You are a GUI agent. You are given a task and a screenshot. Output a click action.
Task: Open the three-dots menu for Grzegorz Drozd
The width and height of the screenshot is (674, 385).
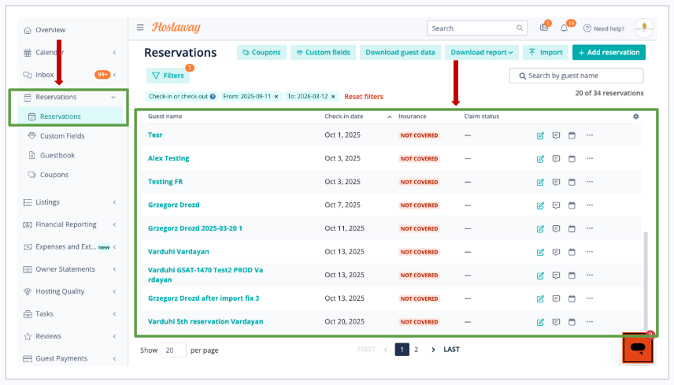tap(589, 205)
